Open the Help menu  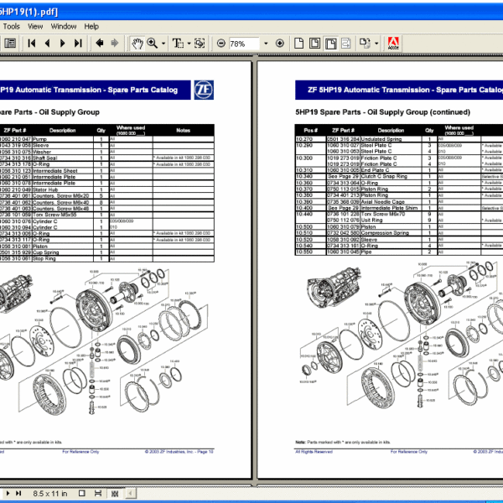pos(91,26)
